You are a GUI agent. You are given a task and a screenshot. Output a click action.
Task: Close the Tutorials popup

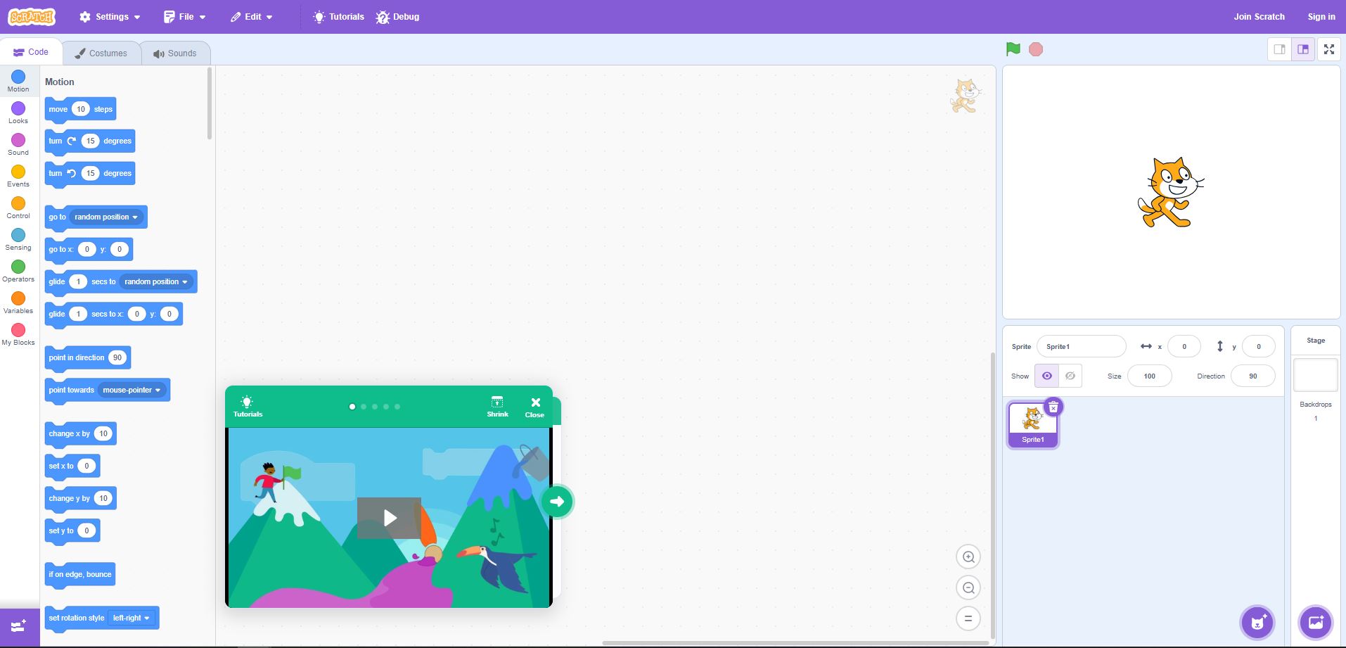(x=535, y=407)
